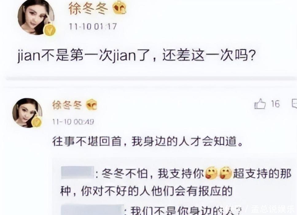Open 徐冬冬 username link in second post
The height and width of the screenshot is (215, 297).
click(67, 105)
